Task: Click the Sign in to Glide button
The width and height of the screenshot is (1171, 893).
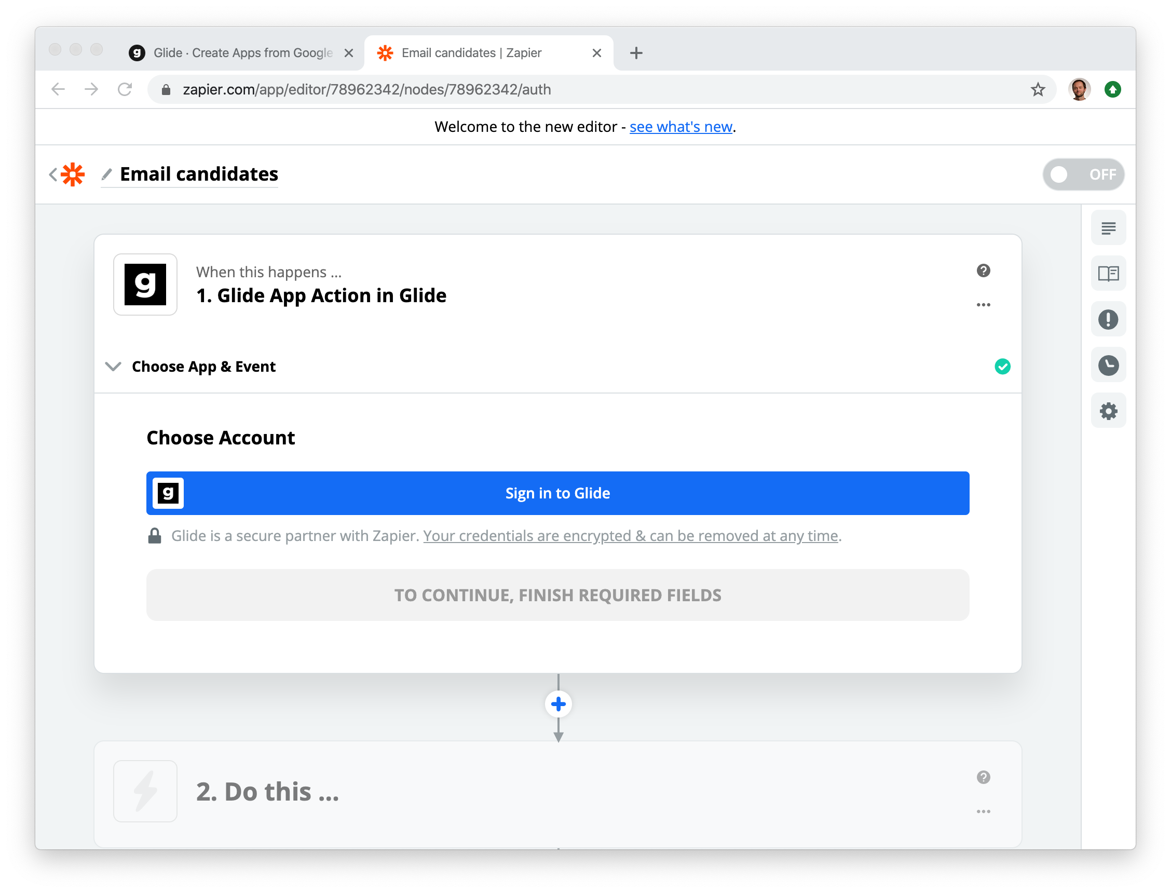Action: 557,493
